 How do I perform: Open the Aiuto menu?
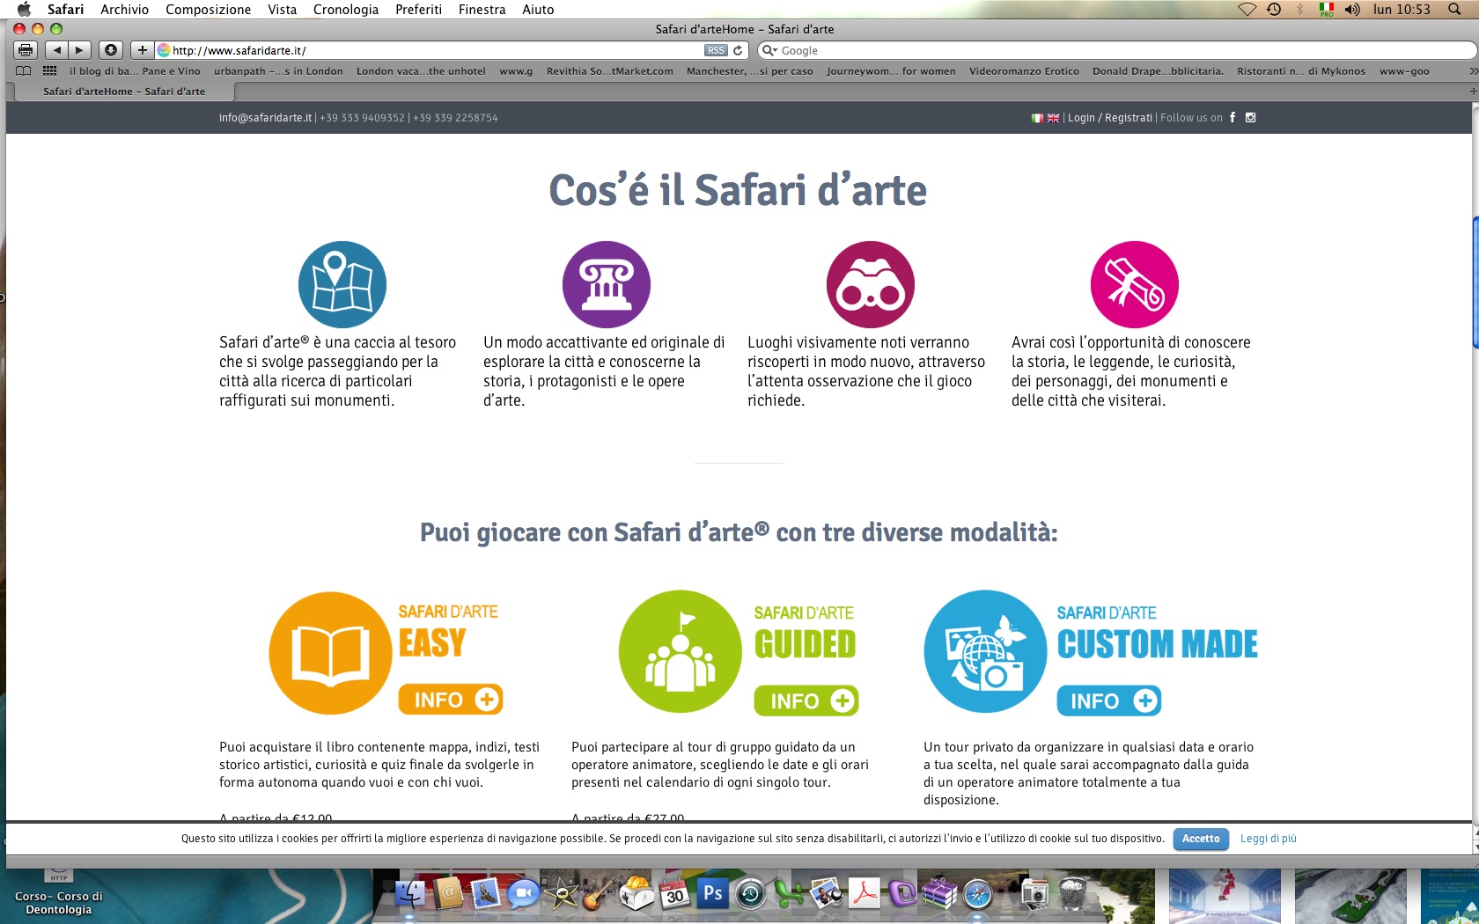(538, 10)
